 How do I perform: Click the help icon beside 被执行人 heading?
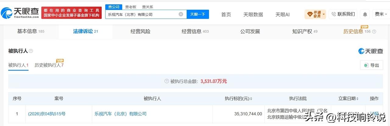tap(31, 51)
